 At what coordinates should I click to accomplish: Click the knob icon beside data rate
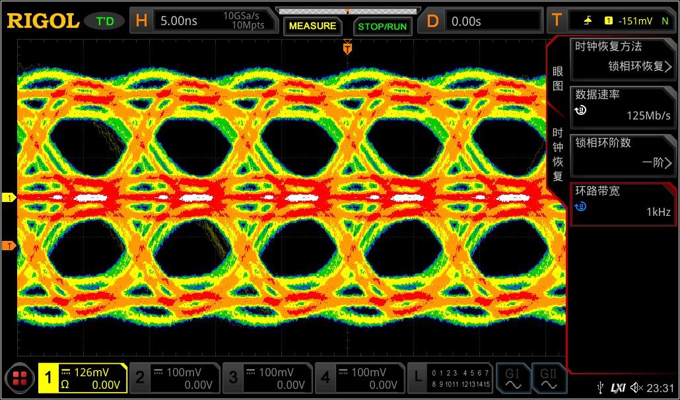pyautogui.click(x=580, y=110)
